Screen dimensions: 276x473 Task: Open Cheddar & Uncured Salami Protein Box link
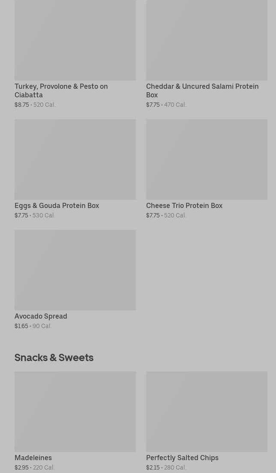click(202, 90)
